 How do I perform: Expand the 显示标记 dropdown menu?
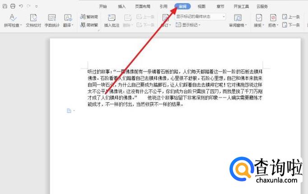coord(200,25)
